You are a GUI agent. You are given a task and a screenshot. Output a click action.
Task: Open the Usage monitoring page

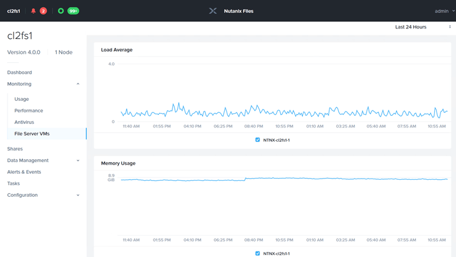tap(21, 99)
